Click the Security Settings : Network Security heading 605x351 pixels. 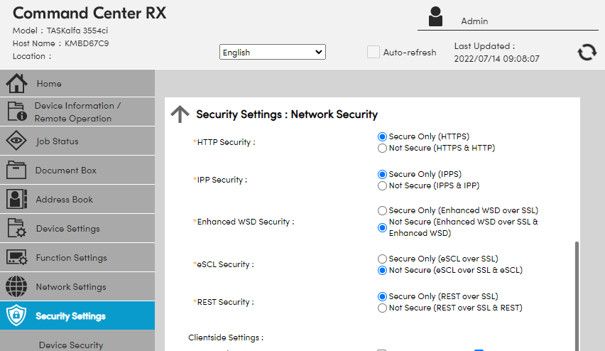pyautogui.click(x=287, y=114)
